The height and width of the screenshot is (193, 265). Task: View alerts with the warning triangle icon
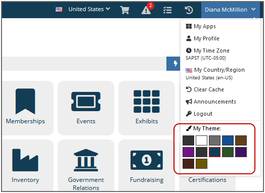coord(146,10)
